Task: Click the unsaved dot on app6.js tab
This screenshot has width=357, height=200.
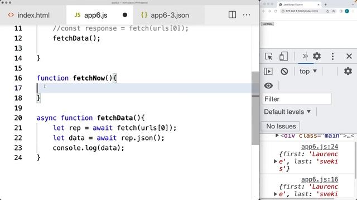Action: tap(125, 15)
